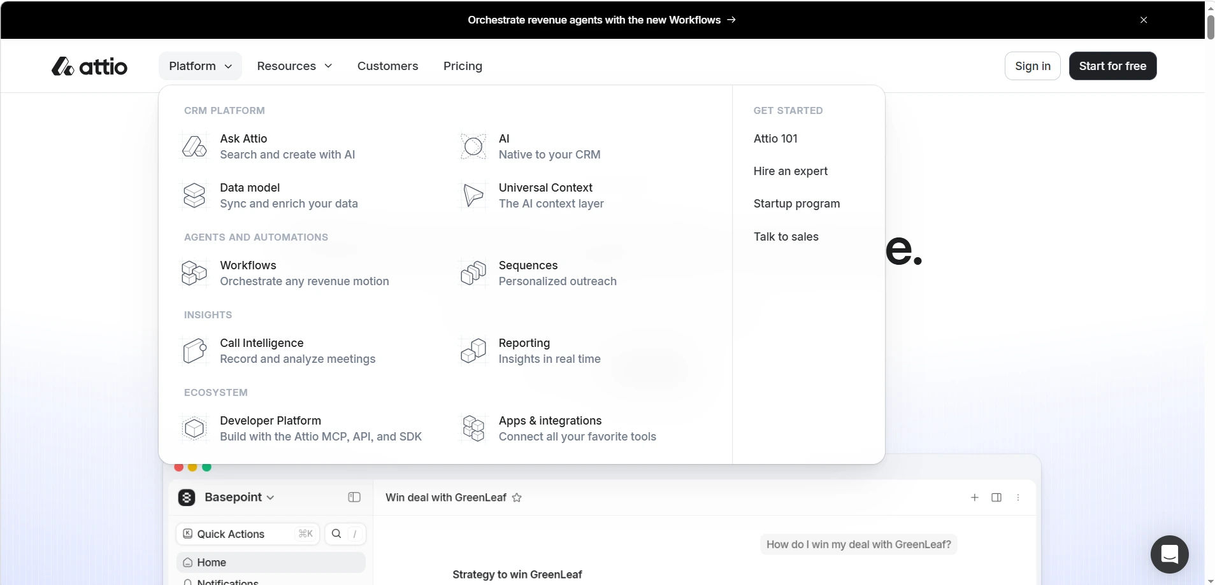The width and height of the screenshot is (1215, 585).
Task: Click the Start for free button
Action: (x=1112, y=66)
